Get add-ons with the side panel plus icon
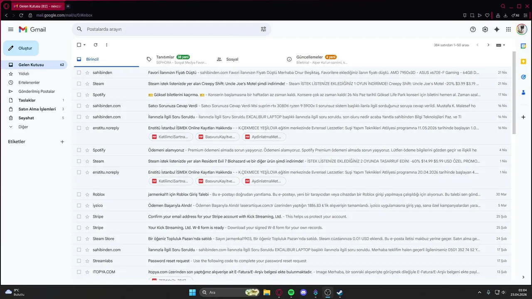The width and height of the screenshot is (532, 299). pyautogui.click(x=523, y=117)
